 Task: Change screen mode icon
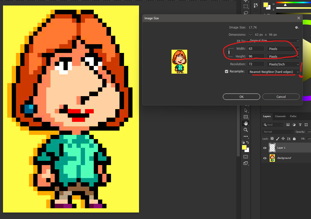click(x=246, y=163)
